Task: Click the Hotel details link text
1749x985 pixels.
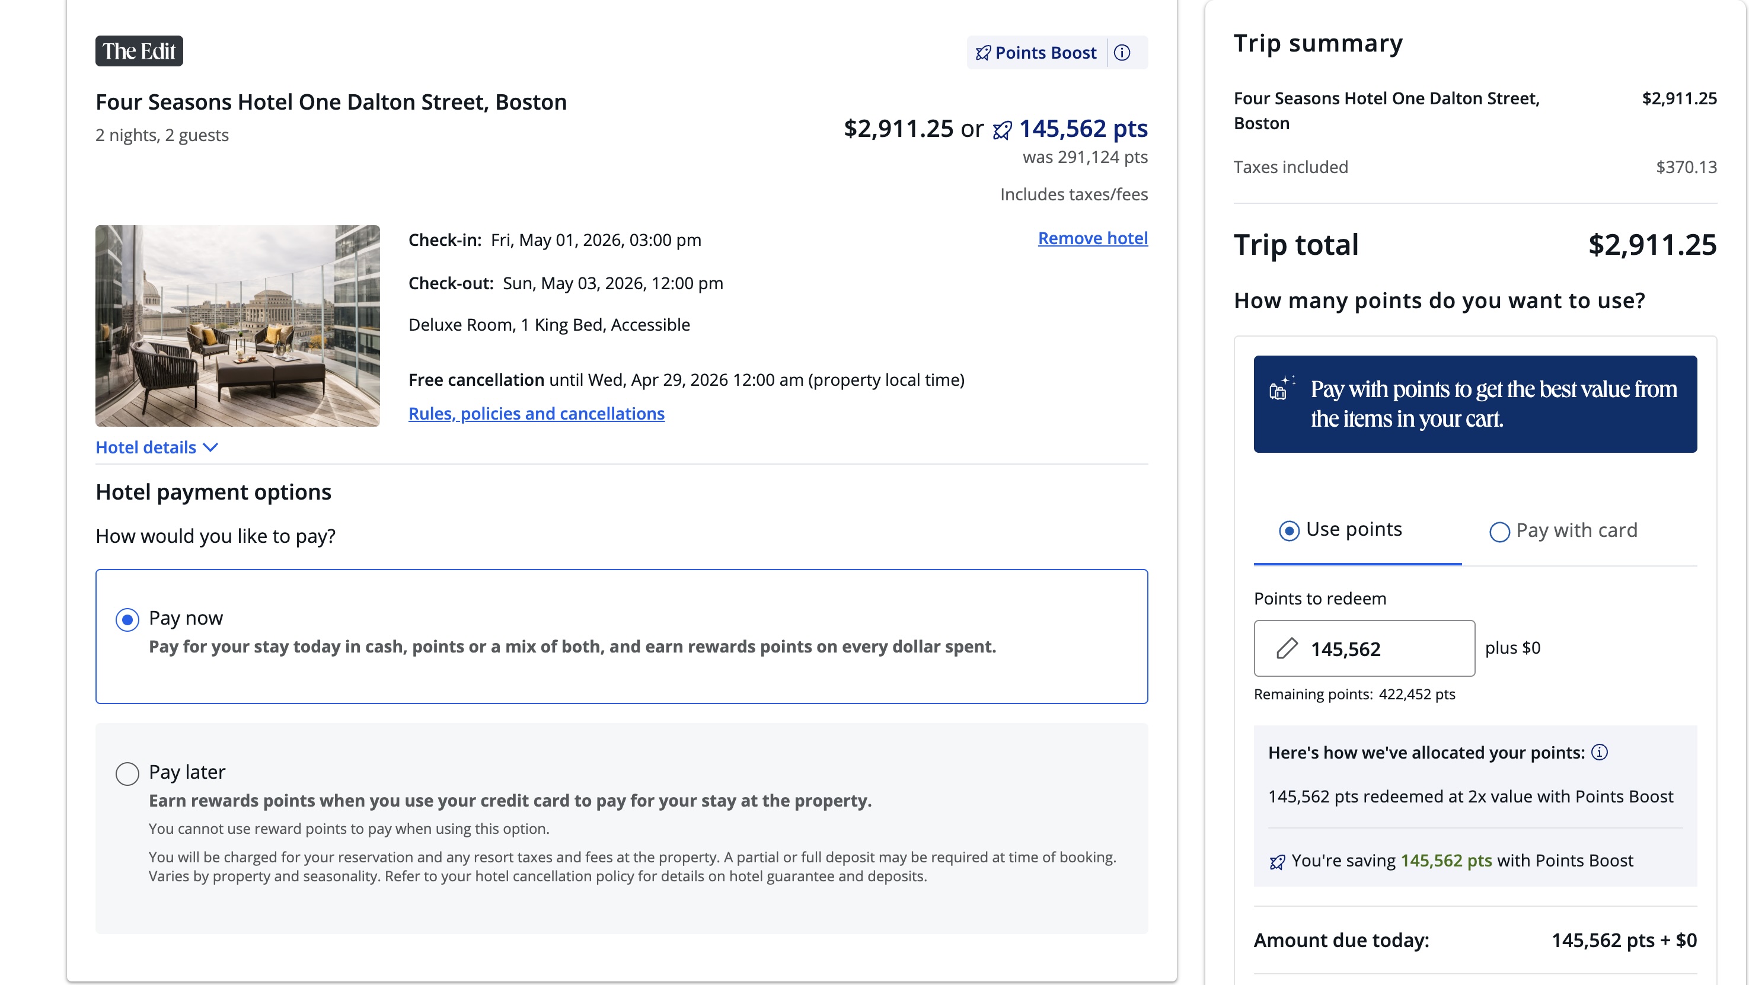Action: (145, 447)
